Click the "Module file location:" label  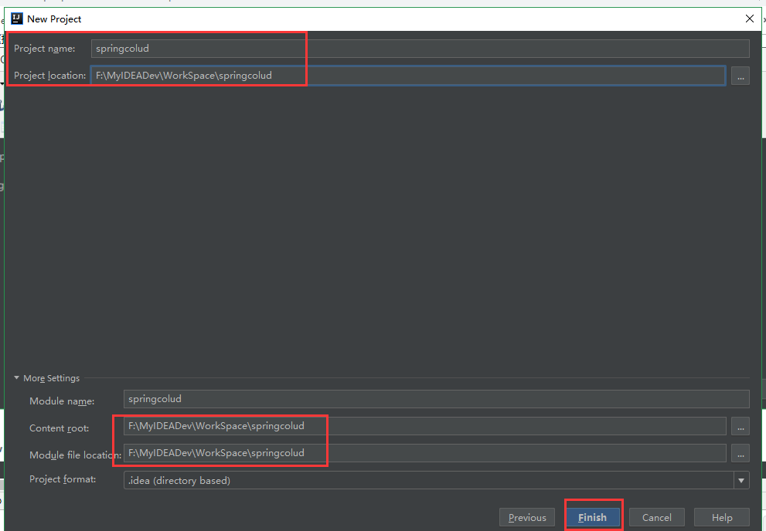pos(75,455)
